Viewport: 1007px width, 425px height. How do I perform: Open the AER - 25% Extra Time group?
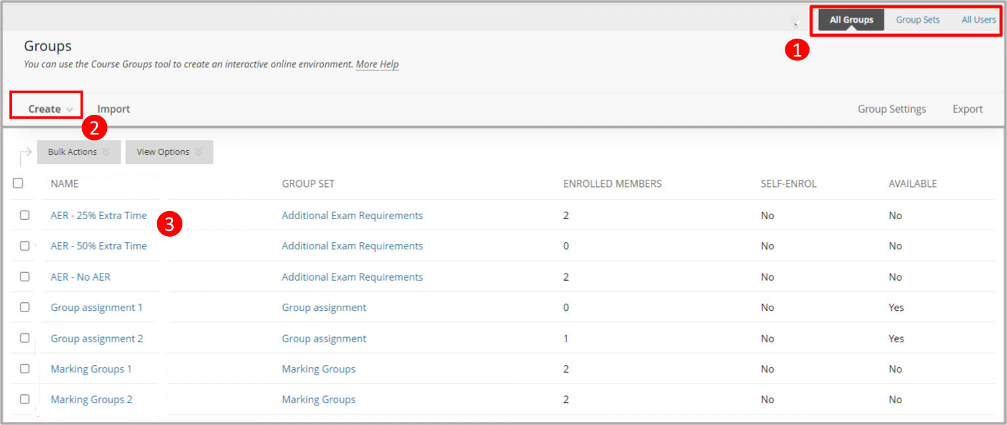pyautogui.click(x=98, y=215)
